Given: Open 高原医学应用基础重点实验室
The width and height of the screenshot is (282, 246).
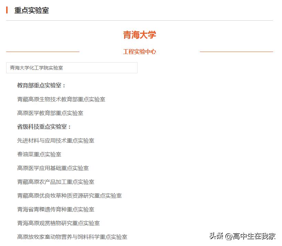Looking at the screenshot, I should click(x=52, y=168).
